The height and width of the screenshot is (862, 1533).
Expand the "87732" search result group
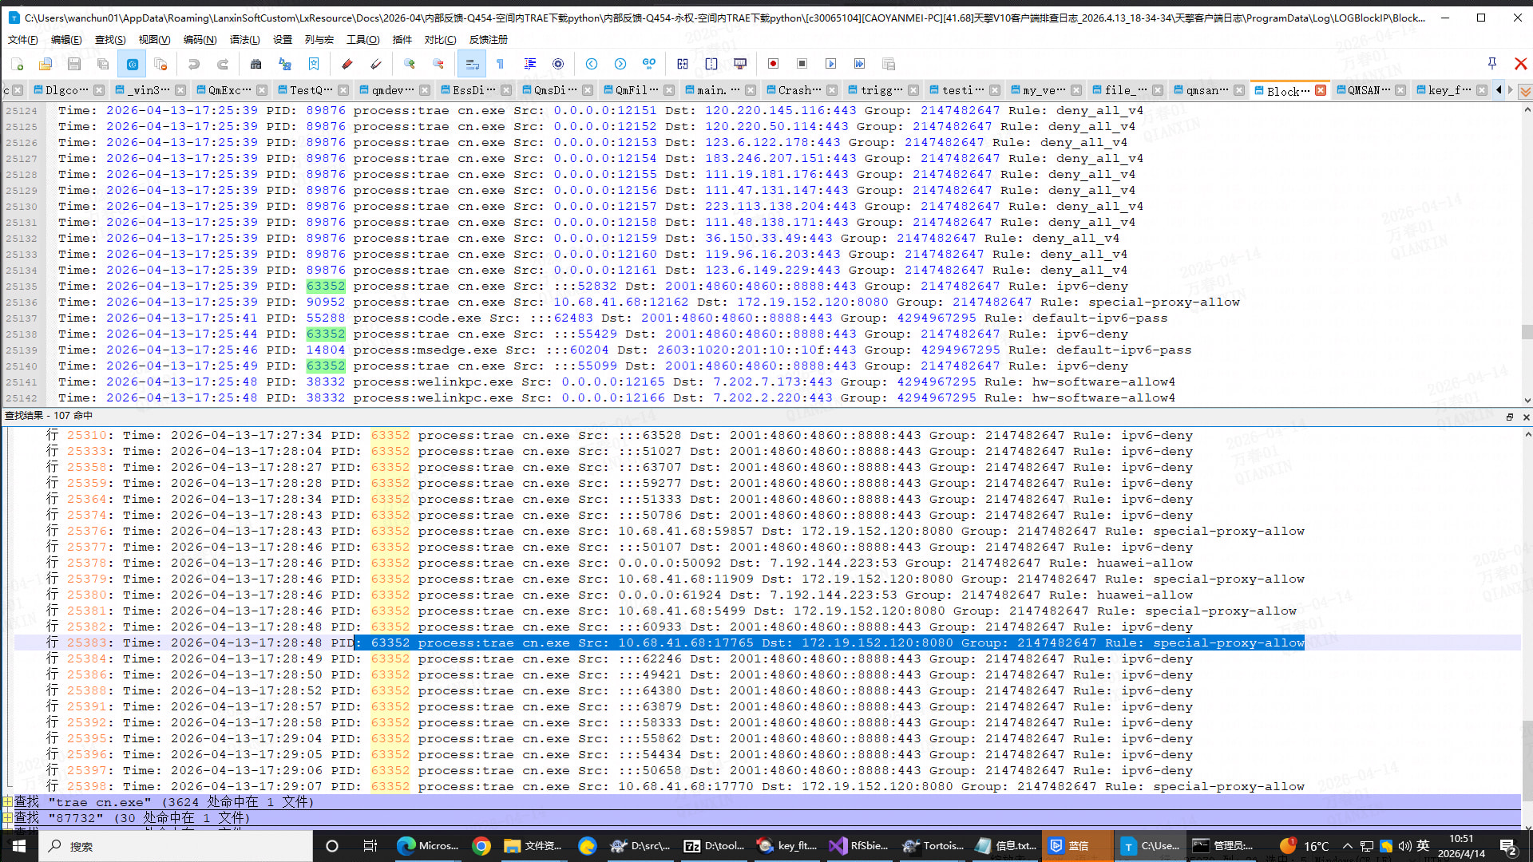point(7,818)
